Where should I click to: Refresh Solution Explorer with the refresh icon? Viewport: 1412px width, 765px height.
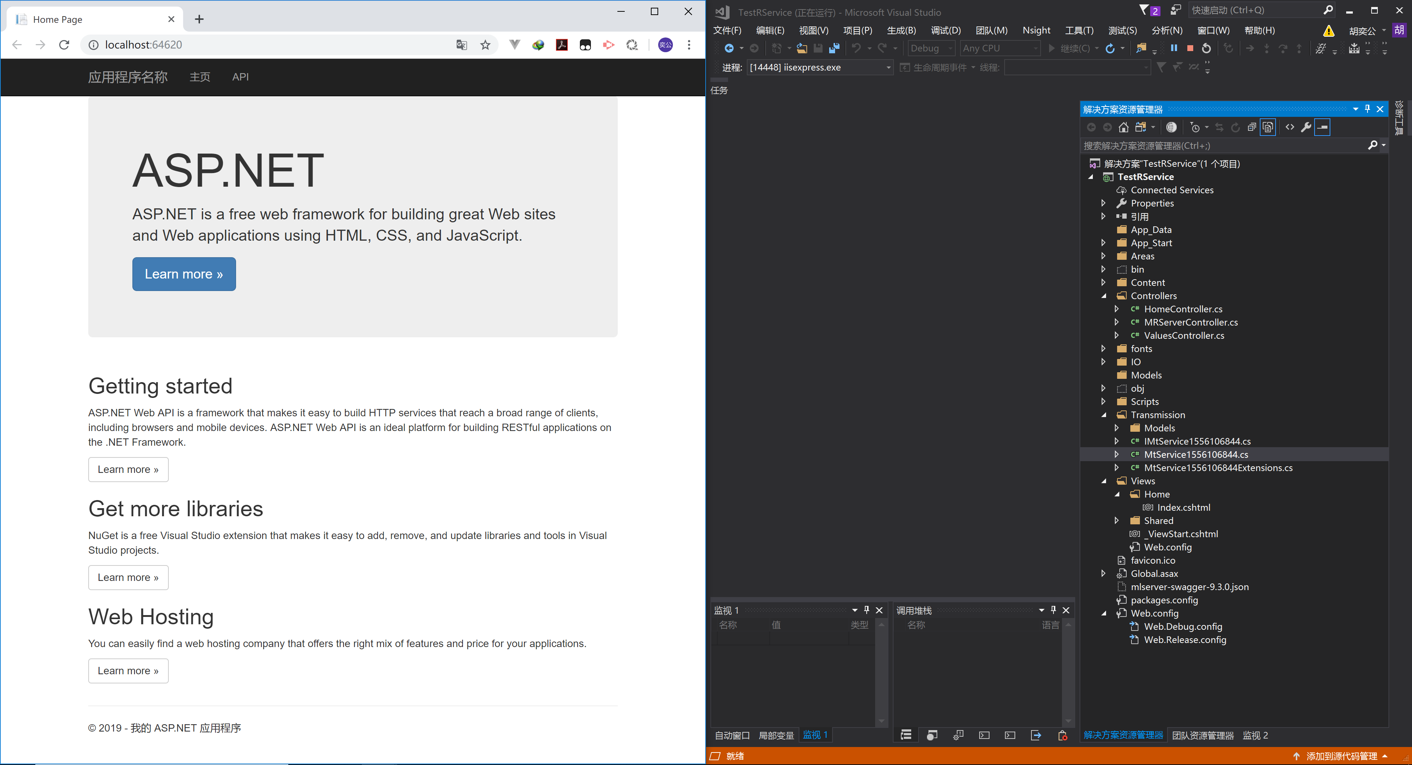[x=1235, y=127]
